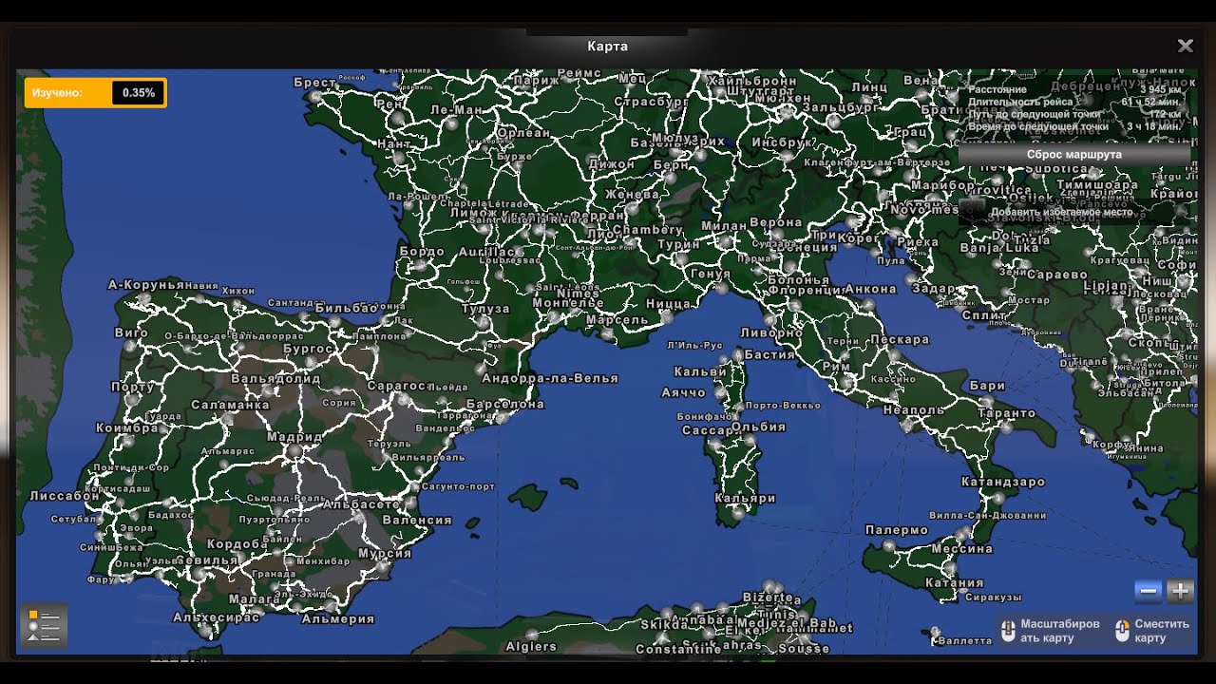The image size is (1216, 684).
Task: Click the Бильбао city label
Action: coord(347,309)
